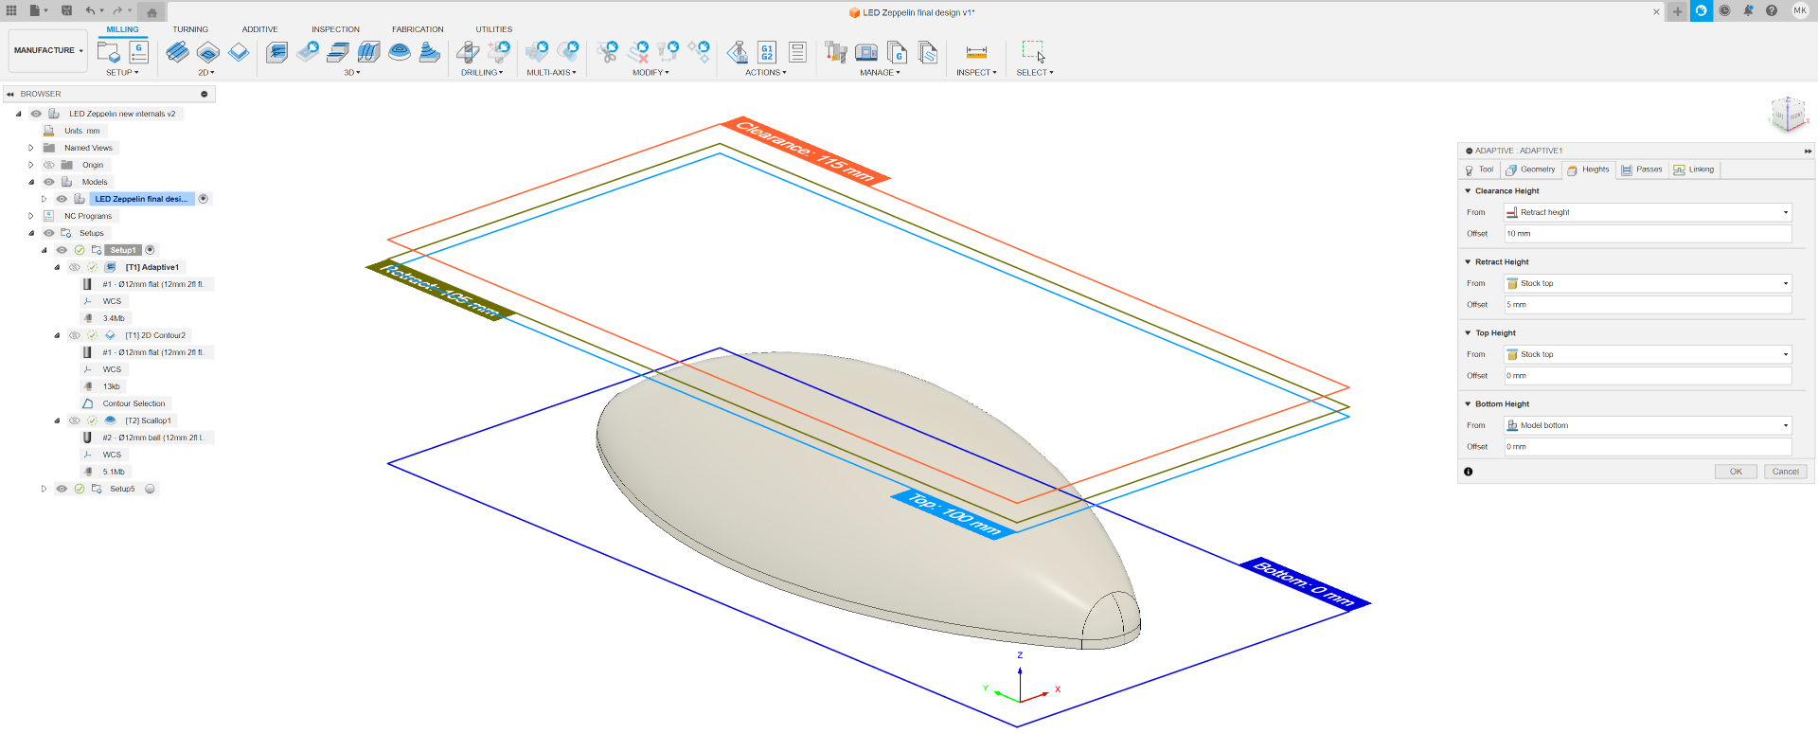Click the Retract Height Offset input field
This screenshot has width=1818, height=733.
[1648, 305]
